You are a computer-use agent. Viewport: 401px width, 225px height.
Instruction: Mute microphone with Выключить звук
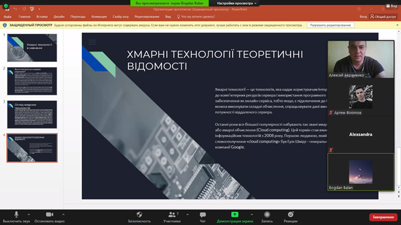[x=16, y=217]
